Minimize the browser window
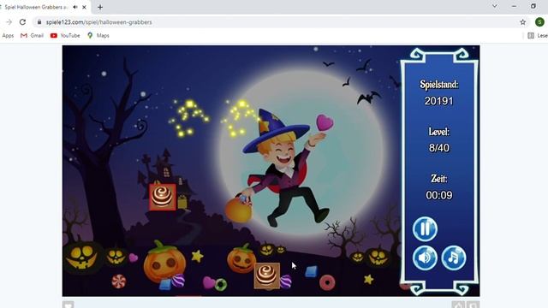Screen dimensions: 548x308 [514, 6]
